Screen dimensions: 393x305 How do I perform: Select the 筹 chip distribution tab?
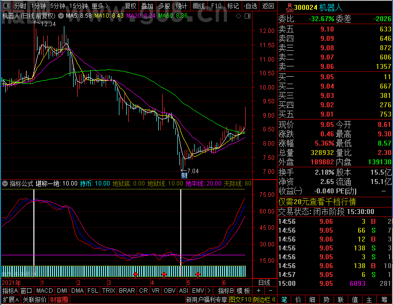click(x=384, y=300)
